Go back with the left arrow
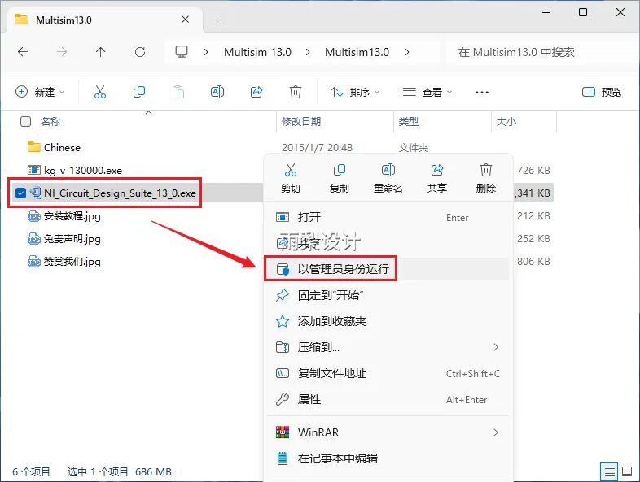The image size is (640, 482). click(x=23, y=52)
